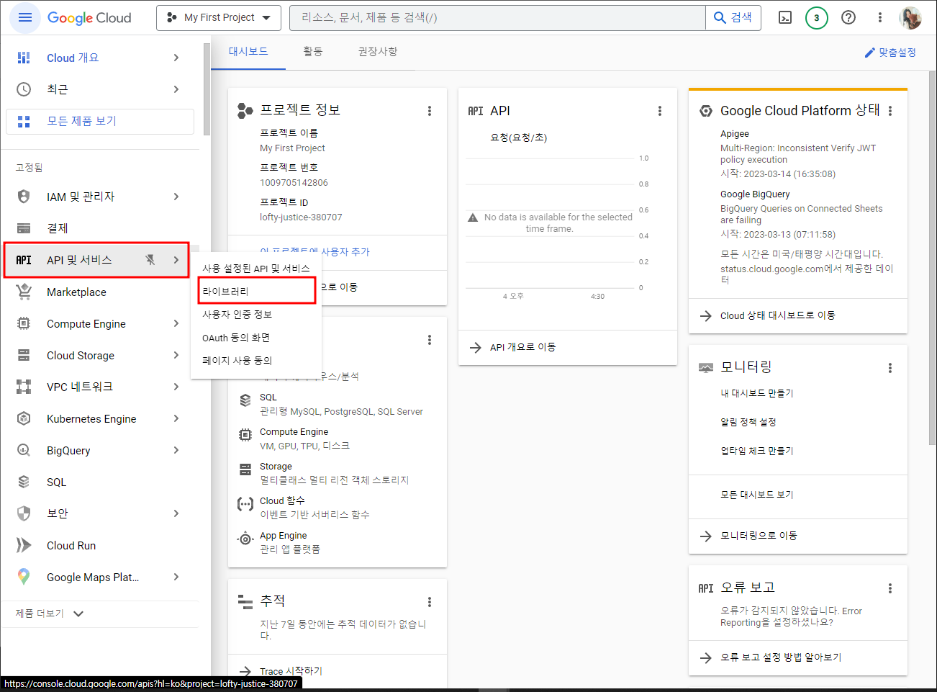Screen dimensions: 937x692
Task: Open the help question mark icon
Action: tap(848, 17)
